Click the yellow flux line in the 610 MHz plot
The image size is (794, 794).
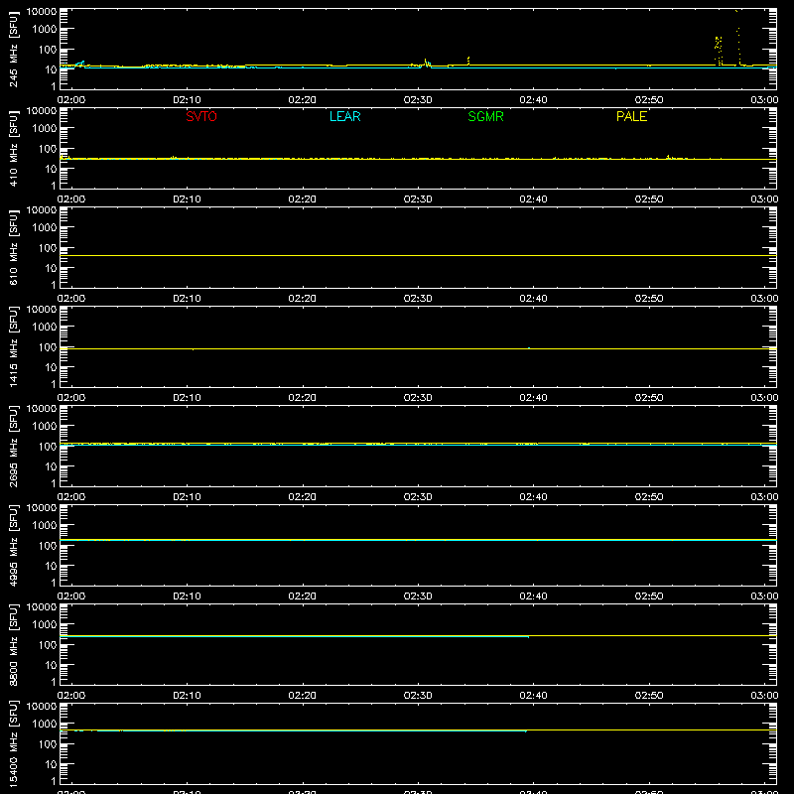(418, 255)
